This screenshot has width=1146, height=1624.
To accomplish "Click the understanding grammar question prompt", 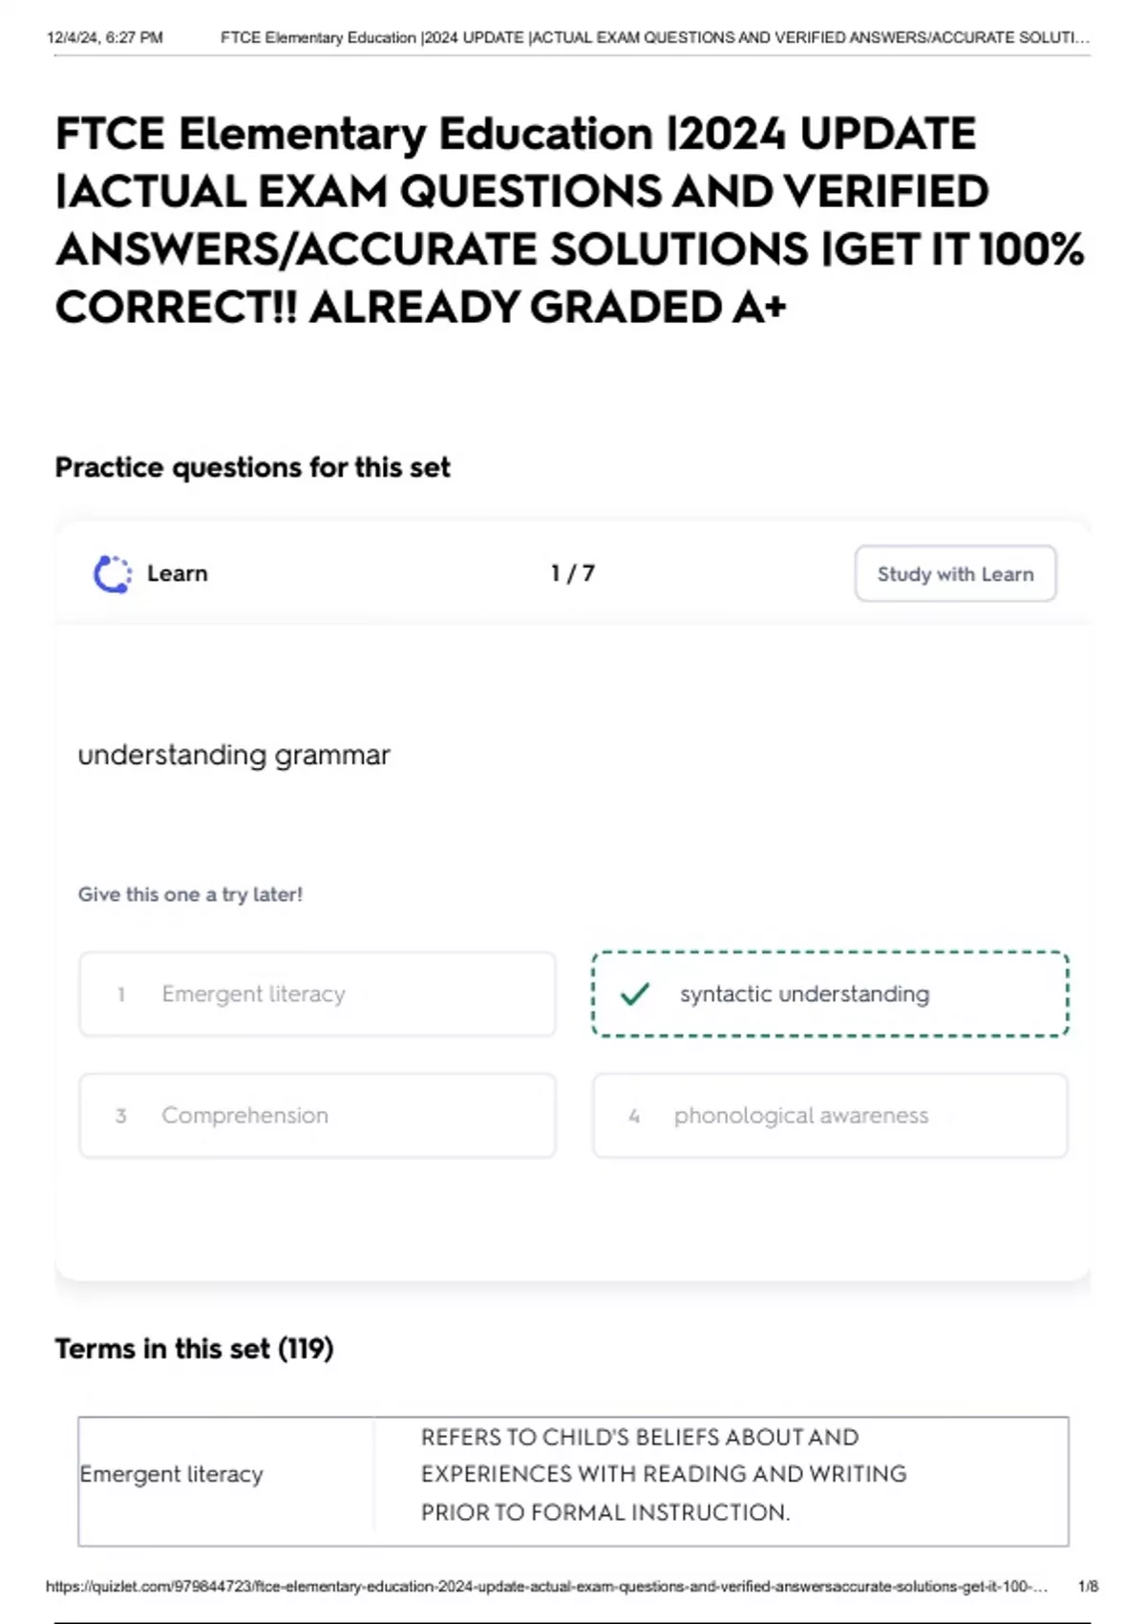I will 234,756.
